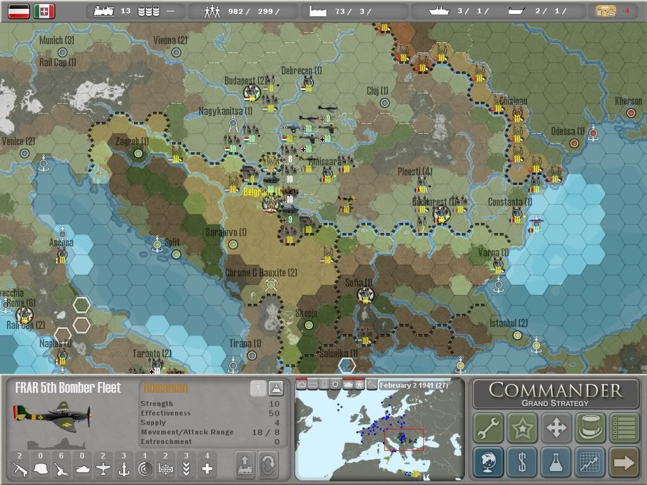Click the minimap magnifier zoom button
Screen dimensions: 647x485
372,385
